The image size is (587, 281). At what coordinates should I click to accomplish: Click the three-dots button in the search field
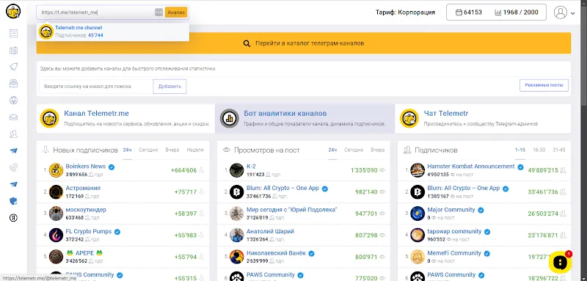158,12
